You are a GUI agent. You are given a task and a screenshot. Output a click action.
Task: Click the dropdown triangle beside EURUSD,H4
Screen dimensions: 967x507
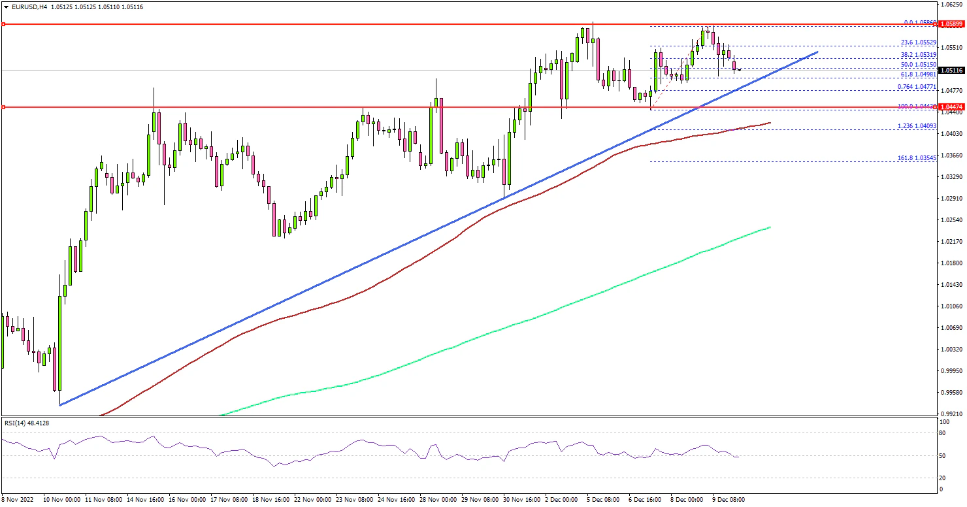[5, 7]
